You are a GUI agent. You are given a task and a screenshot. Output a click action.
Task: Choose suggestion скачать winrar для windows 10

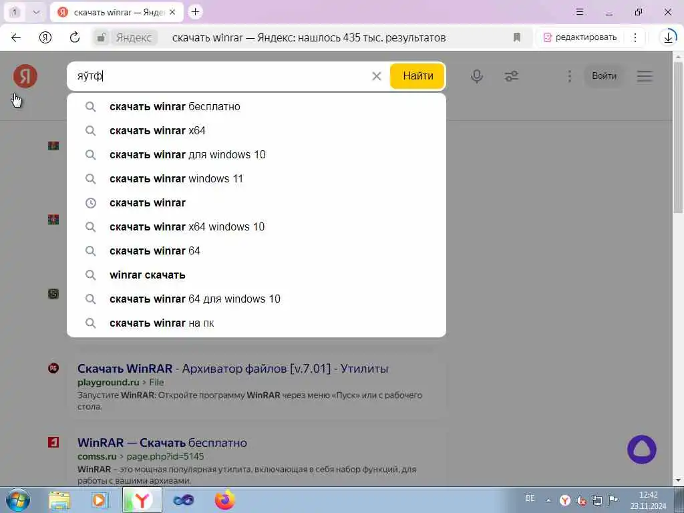[256, 154]
